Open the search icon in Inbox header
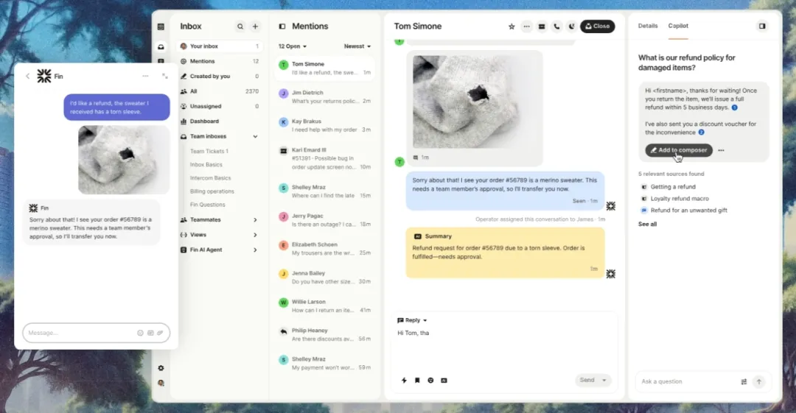796x413 pixels. (x=240, y=27)
